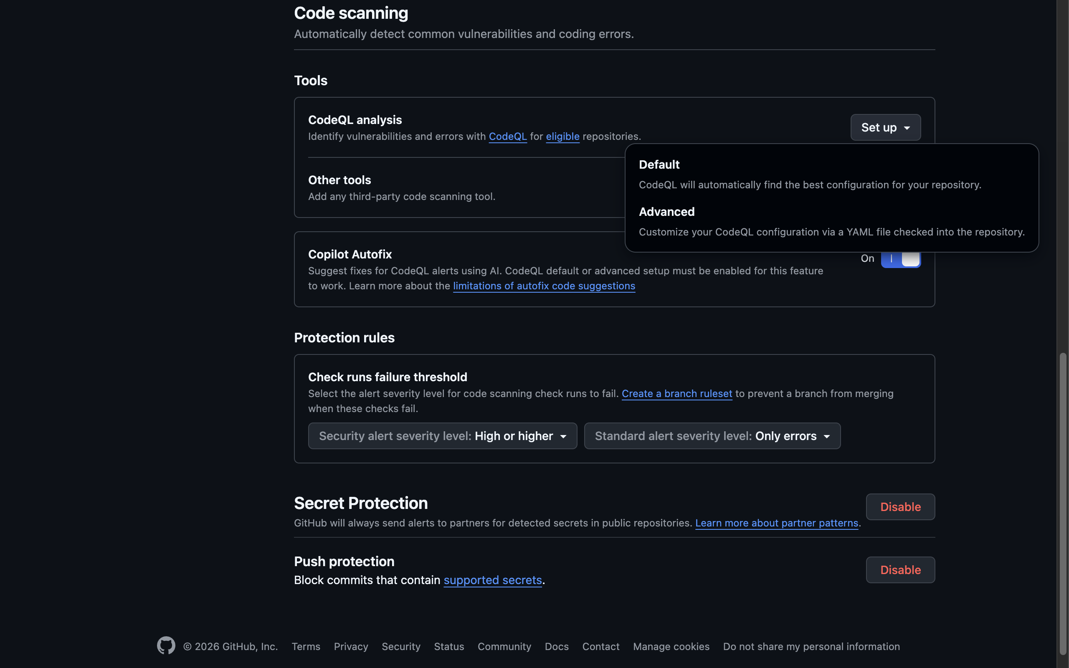Click Create a branch ruleset link
The image size is (1069, 668).
[x=676, y=394]
